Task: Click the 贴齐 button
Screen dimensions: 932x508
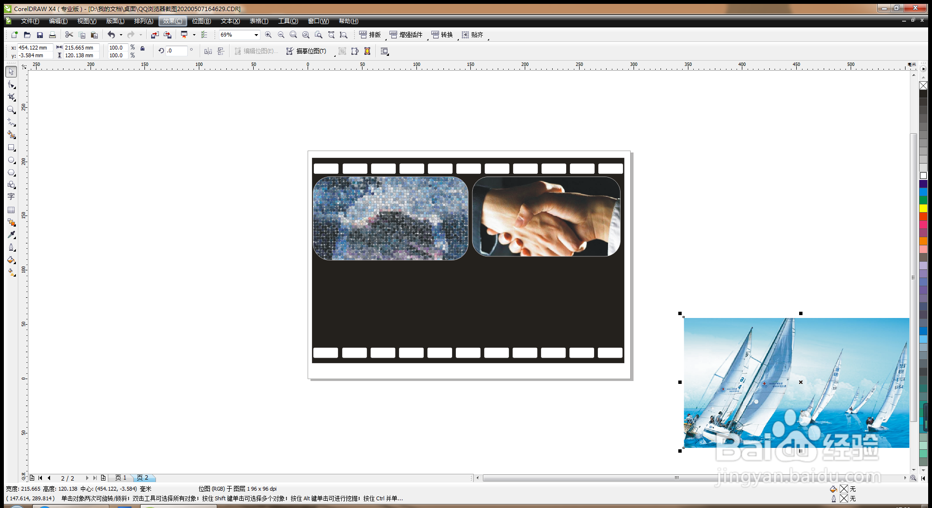Action: (x=472, y=35)
